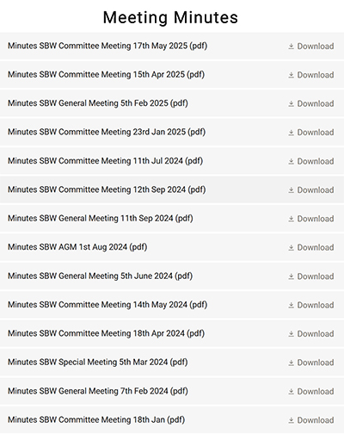Download the 14th May 2024 committee minutes
Screen dimensions: 344x434
tap(311, 305)
